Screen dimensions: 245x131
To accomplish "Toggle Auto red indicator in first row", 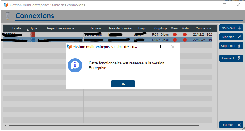I will click(x=185, y=34).
